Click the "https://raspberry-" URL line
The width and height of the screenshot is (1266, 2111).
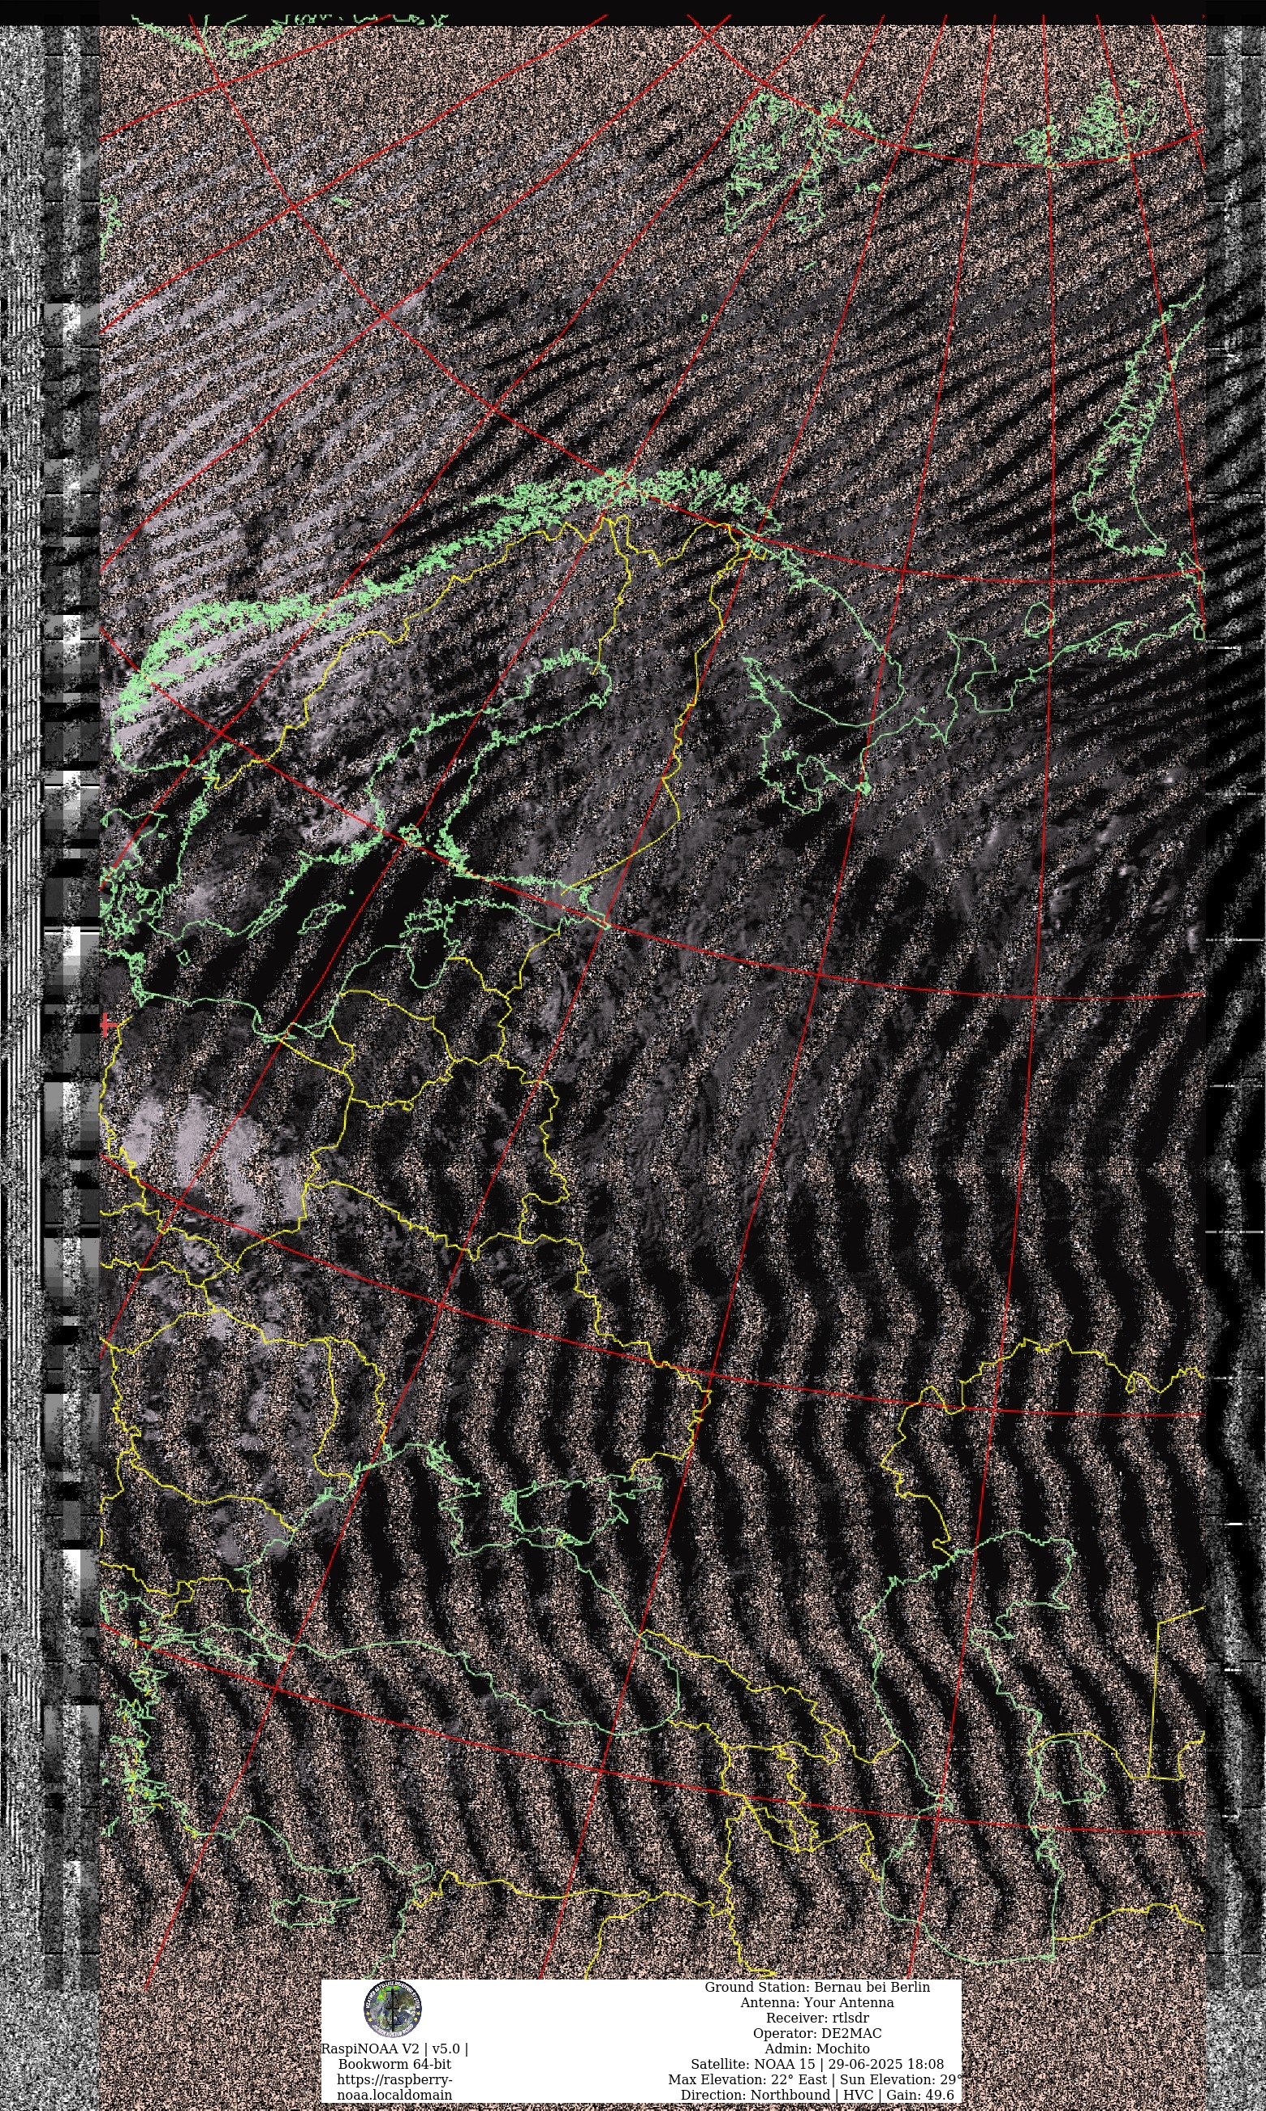[x=394, y=2079]
